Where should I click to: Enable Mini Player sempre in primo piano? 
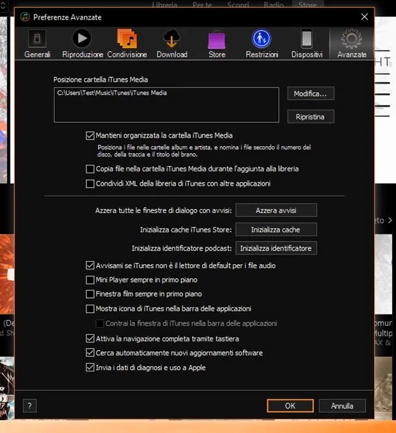point(90,280)
